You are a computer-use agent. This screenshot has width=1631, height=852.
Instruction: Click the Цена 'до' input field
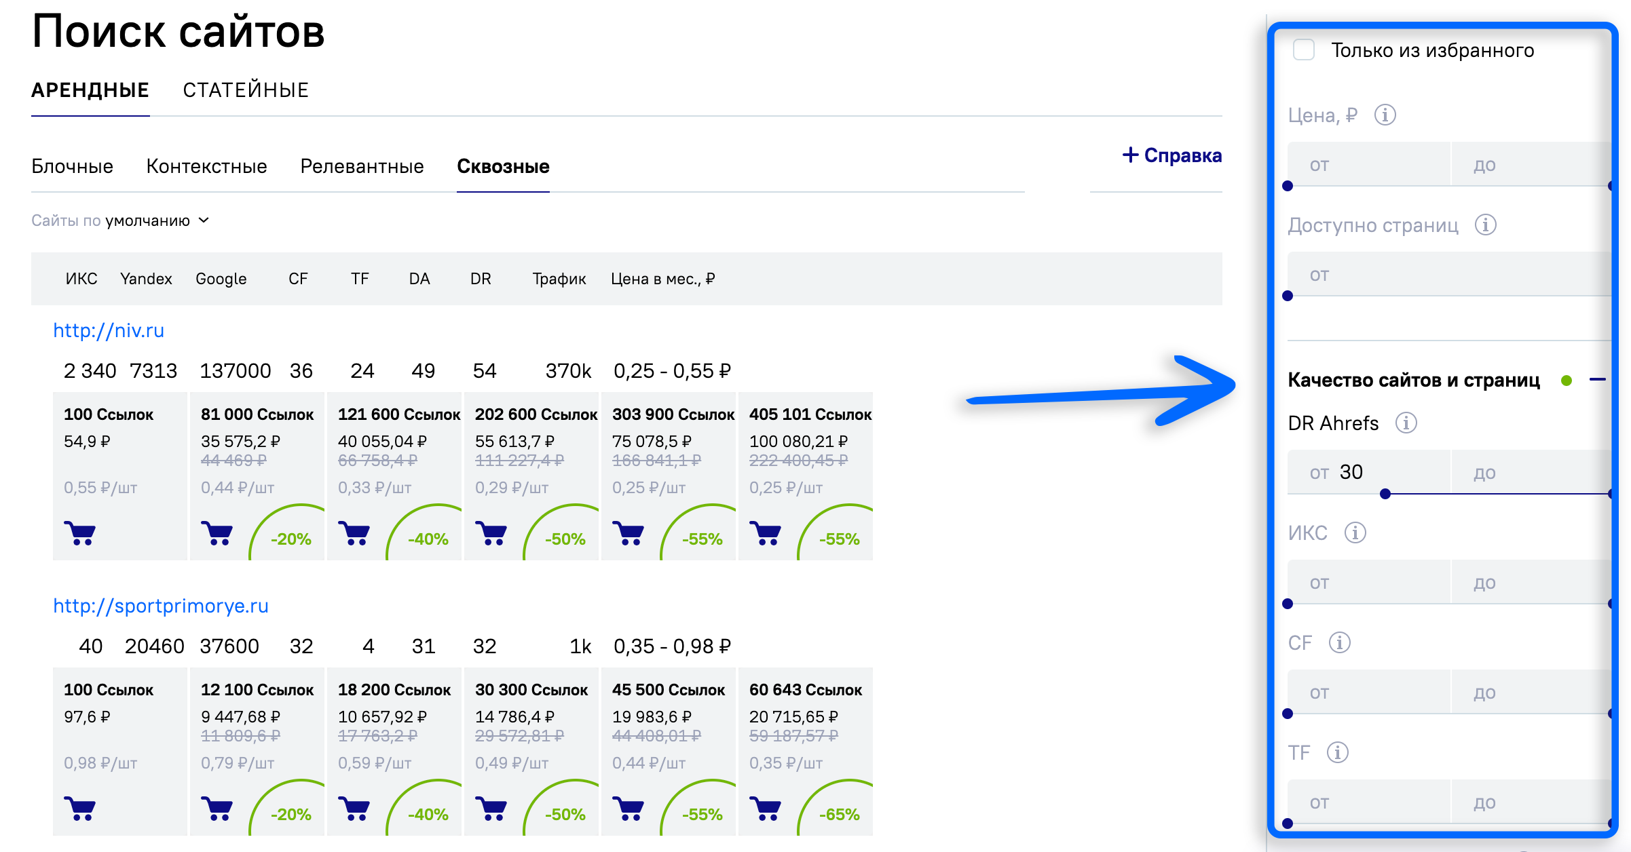point(1531,164)
